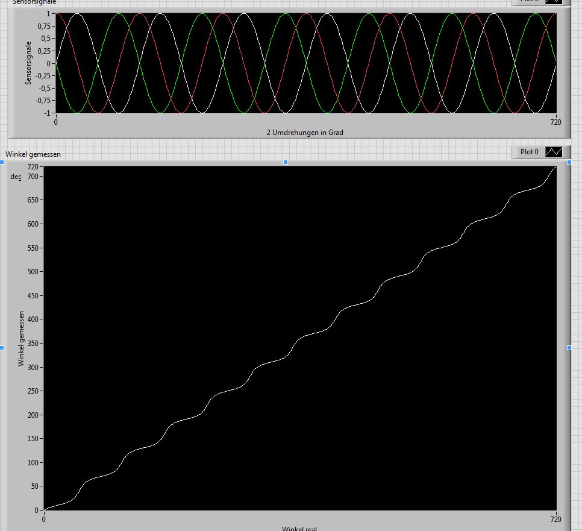Click the 650 marker on the Winkel gemessen y-axis

pyautogui.click(x=33, y=200)
